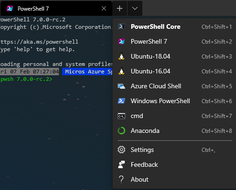Open a new tab with plus button
Viewport: 236px width, 190px height.
120,8
